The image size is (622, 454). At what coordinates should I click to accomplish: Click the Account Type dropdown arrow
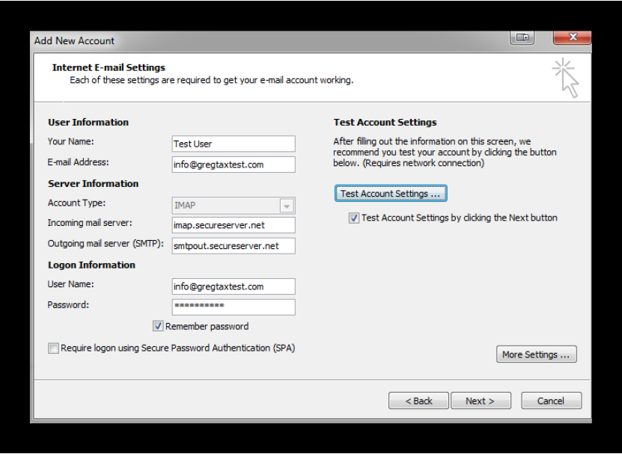click(x=287, y=206)
